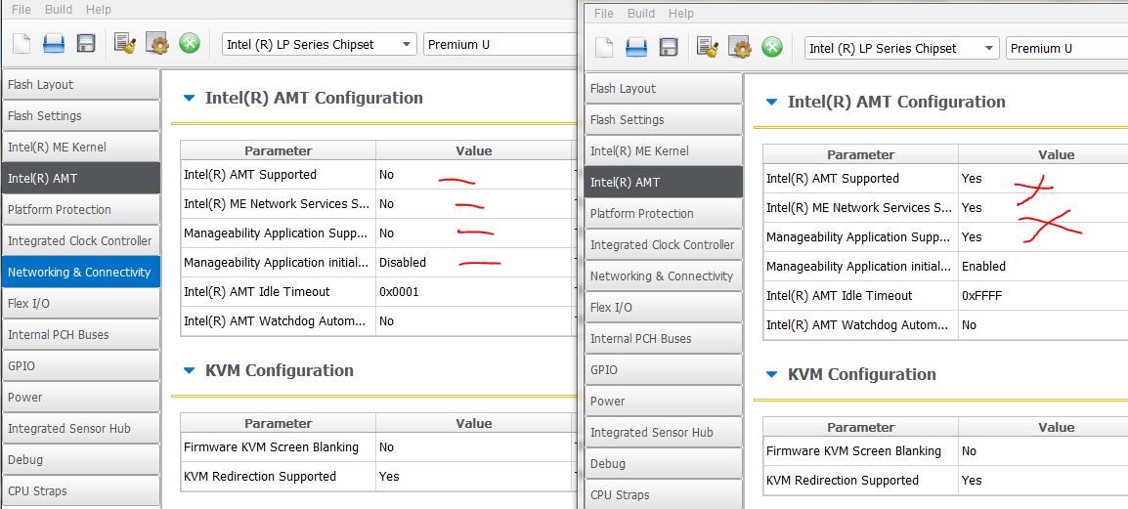This screenshot has height=509, width=1128.
Task: Open the Premium U dropdown in right window
Action: [1066, 48]
